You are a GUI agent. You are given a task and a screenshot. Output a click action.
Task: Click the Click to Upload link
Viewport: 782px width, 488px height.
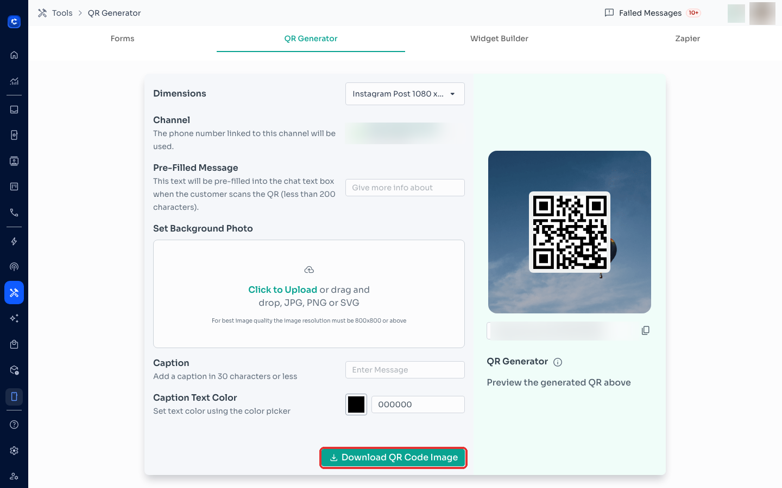(282, 290)
